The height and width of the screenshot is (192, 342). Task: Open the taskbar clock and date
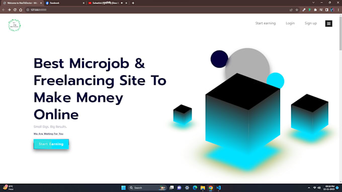coord(329,187)
